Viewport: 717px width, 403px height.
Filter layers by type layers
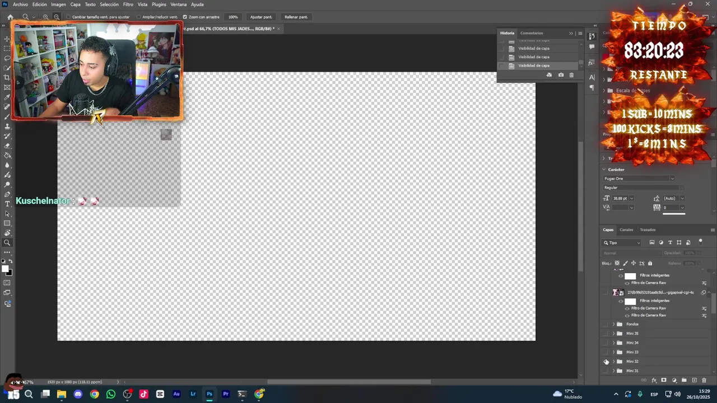670,242
